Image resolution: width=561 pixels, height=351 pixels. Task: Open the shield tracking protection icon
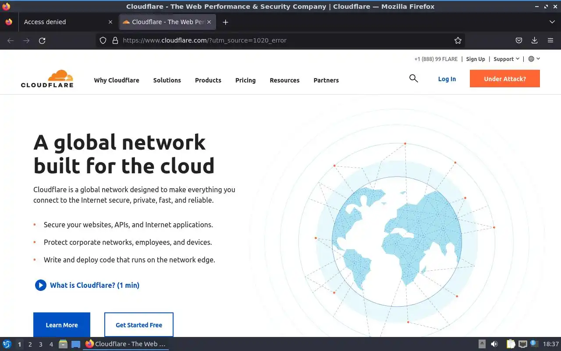pyautogui.click(x=103, y=40)
